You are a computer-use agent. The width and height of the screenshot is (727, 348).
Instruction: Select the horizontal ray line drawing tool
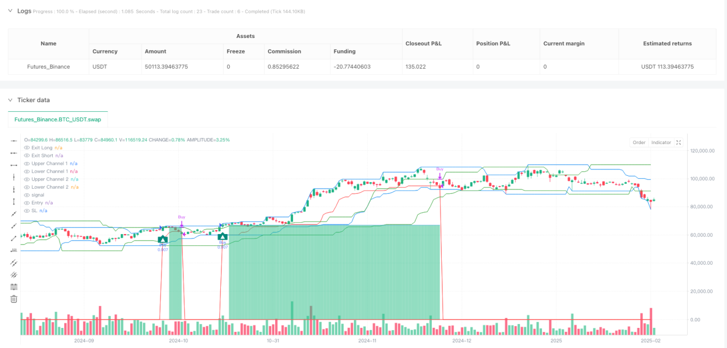coord(14,153)
